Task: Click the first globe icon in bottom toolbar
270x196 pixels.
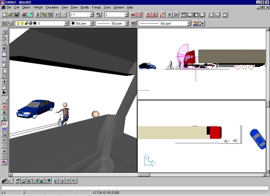Action: pyautogui.click(x=56, y=181)
